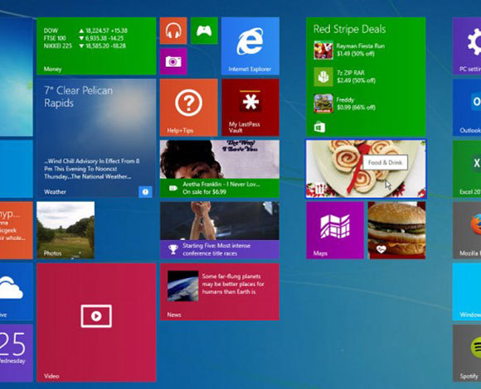Open the Camera tile

[x=173, y=61]
